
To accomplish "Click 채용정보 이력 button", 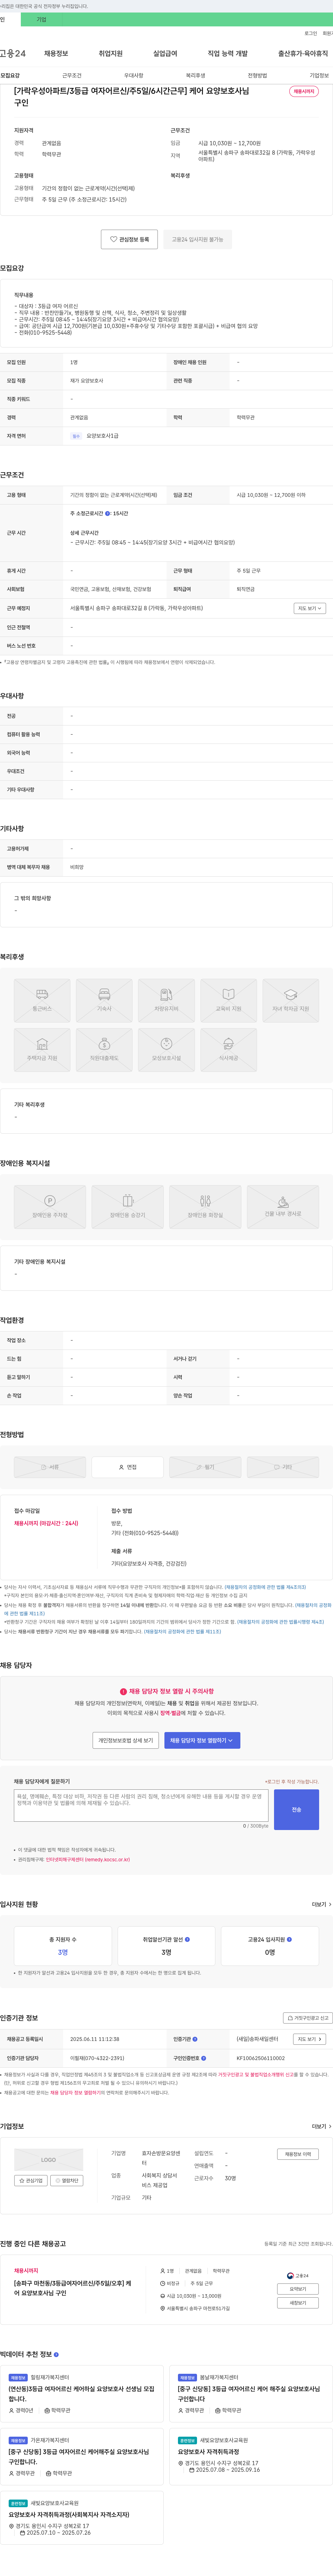I will (x=297, y=2154).
